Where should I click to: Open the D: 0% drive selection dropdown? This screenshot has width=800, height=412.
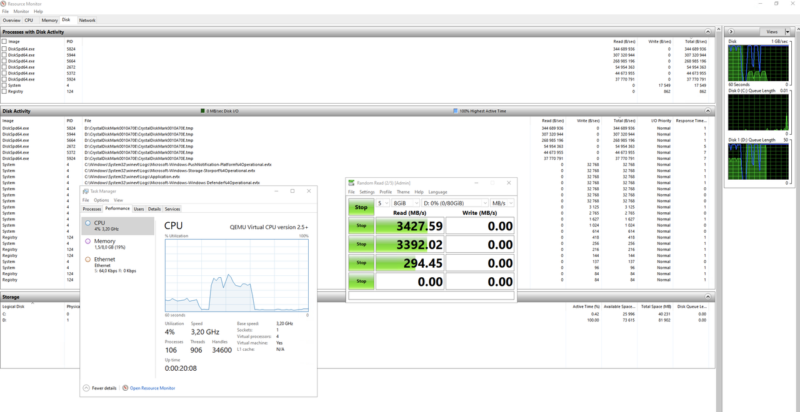tap(455, 203)
